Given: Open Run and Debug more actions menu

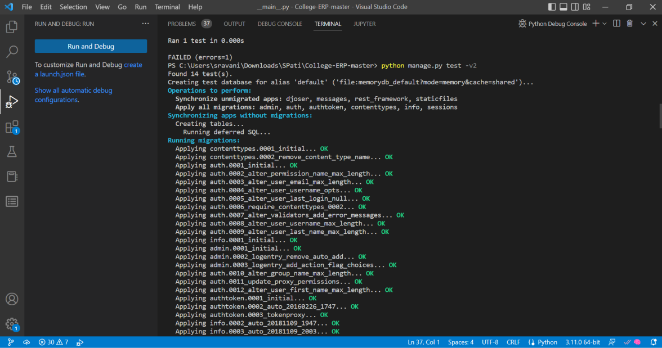Looking at the screenshot, I should pos(145,24).
